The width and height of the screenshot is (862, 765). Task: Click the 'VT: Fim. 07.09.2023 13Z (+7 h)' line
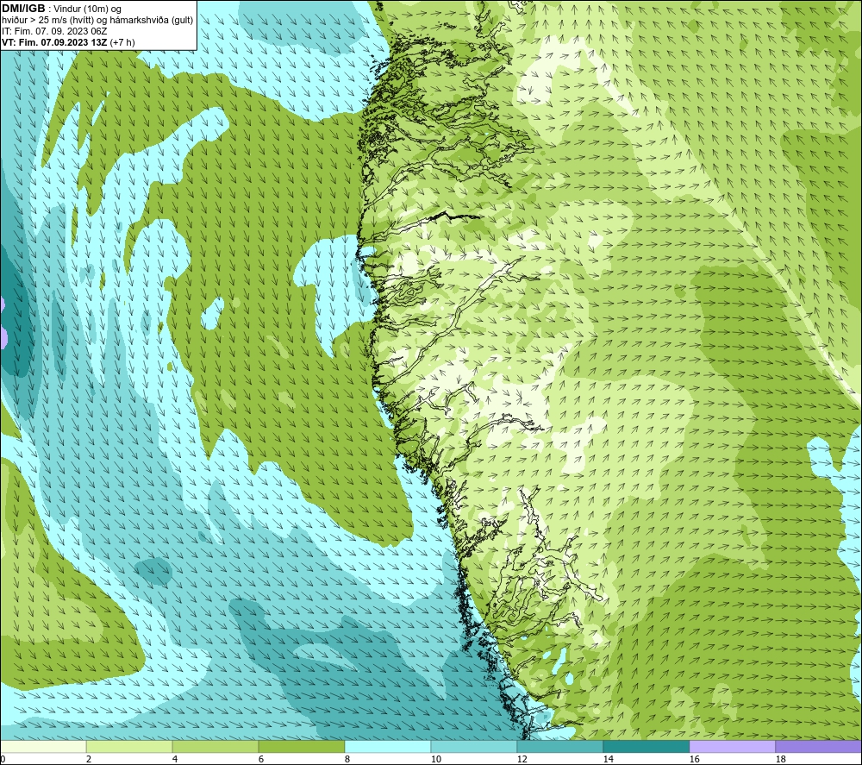(68, 42)
